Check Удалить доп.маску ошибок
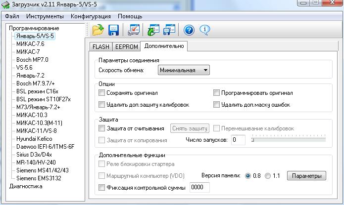 point(216,104)
